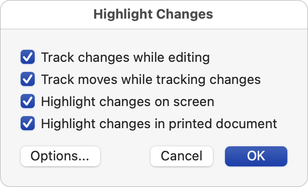Click the 'Track changes while editing' label text
The width and height of the screenshot is (308, 187).
(x=125, y=57)
